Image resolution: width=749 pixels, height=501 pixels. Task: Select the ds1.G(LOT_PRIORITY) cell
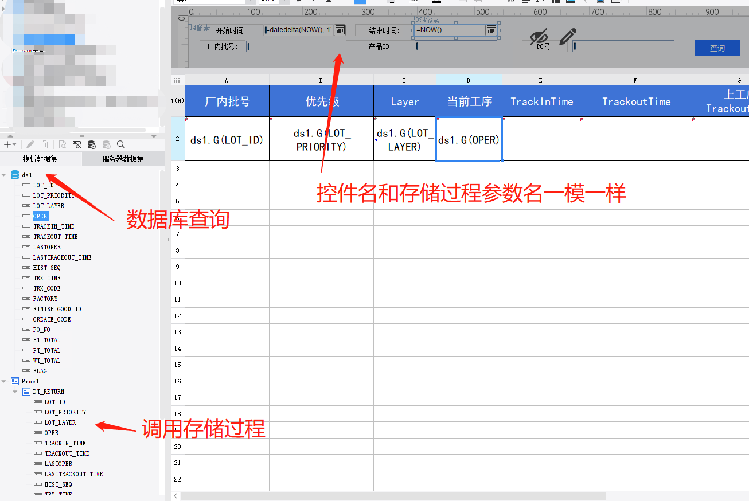tap(322, 139)
